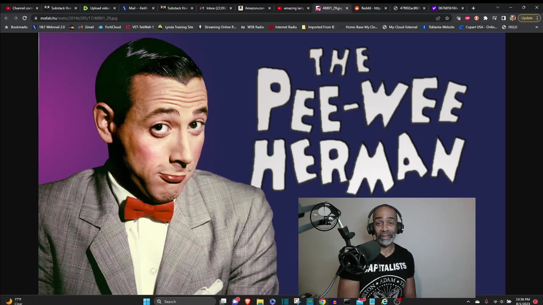Expand the Imported From IE folder
Image resolution: width=543 pixels, height=305 pixels.
[x=318, y=27]
